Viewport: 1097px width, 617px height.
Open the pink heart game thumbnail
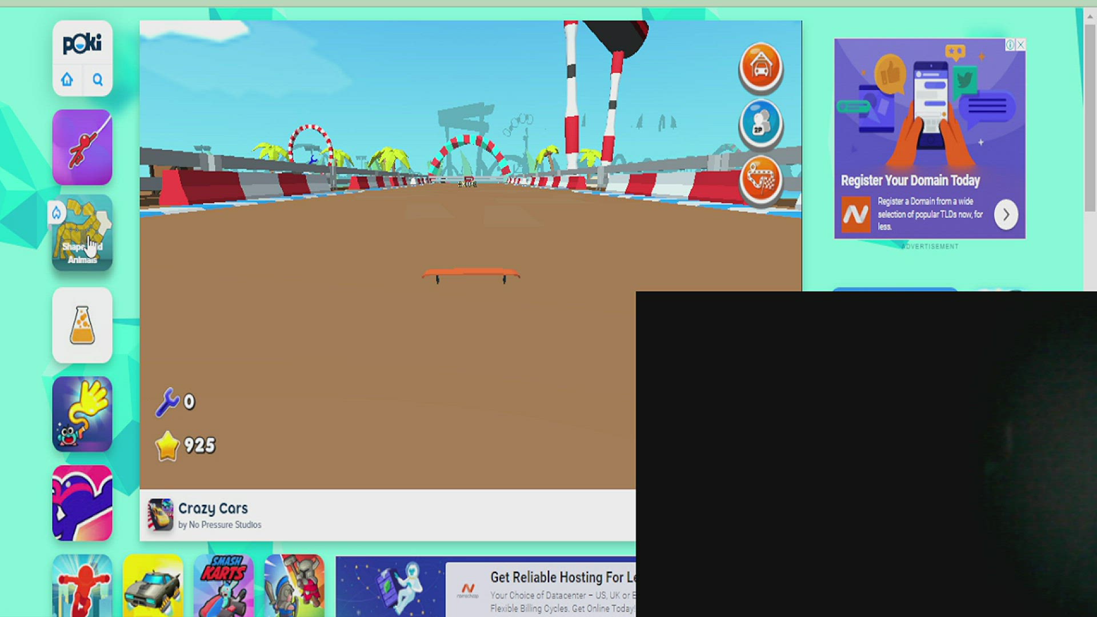click(82, 503)
